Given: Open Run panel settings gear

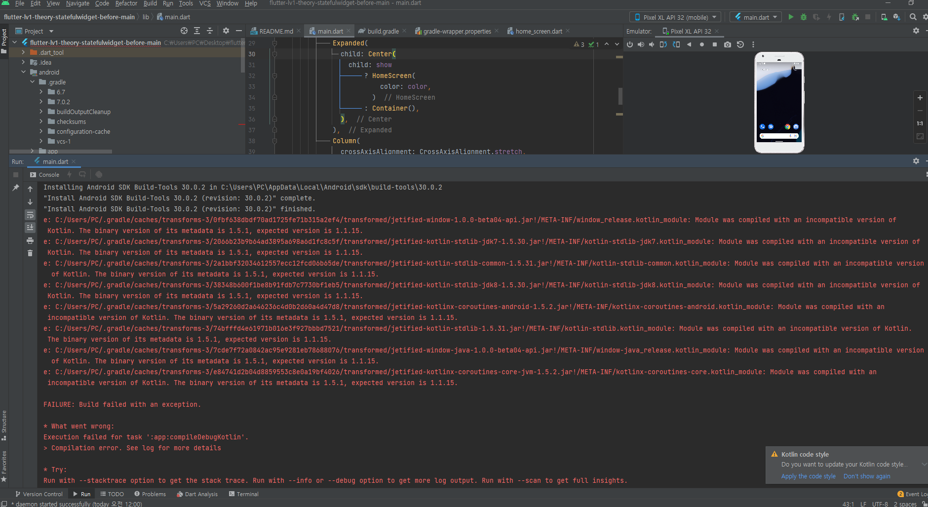Looking at the screenshot, I should [x=916, y=161].
